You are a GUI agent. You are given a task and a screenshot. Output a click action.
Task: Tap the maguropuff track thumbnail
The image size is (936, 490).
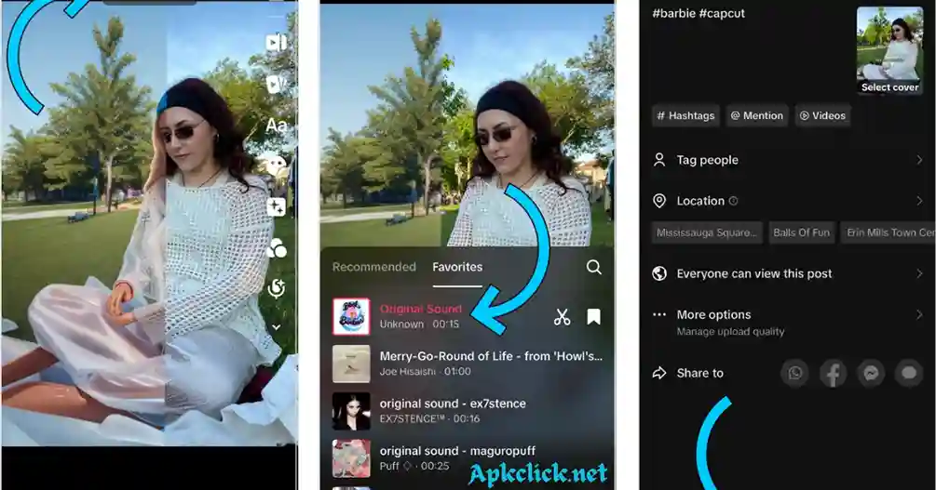point(351,458)
